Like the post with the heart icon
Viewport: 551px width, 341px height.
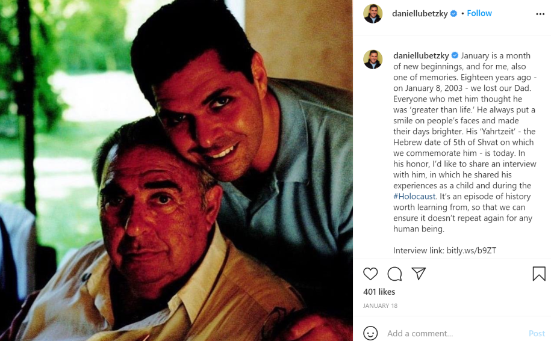pyautogui.click(x=370, y=274)
